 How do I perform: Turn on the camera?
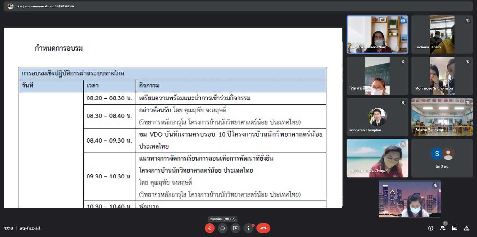tap(223, 228)
